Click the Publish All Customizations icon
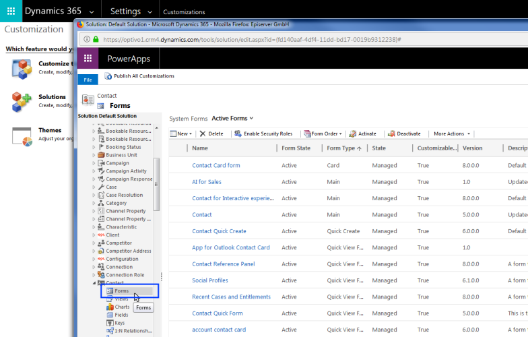The width and height of the screenshot is (528, 337). [x=108, y=76]
